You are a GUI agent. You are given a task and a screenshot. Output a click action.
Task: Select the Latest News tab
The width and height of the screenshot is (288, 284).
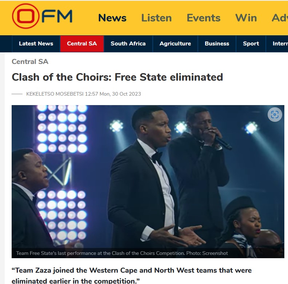point(36,44)
